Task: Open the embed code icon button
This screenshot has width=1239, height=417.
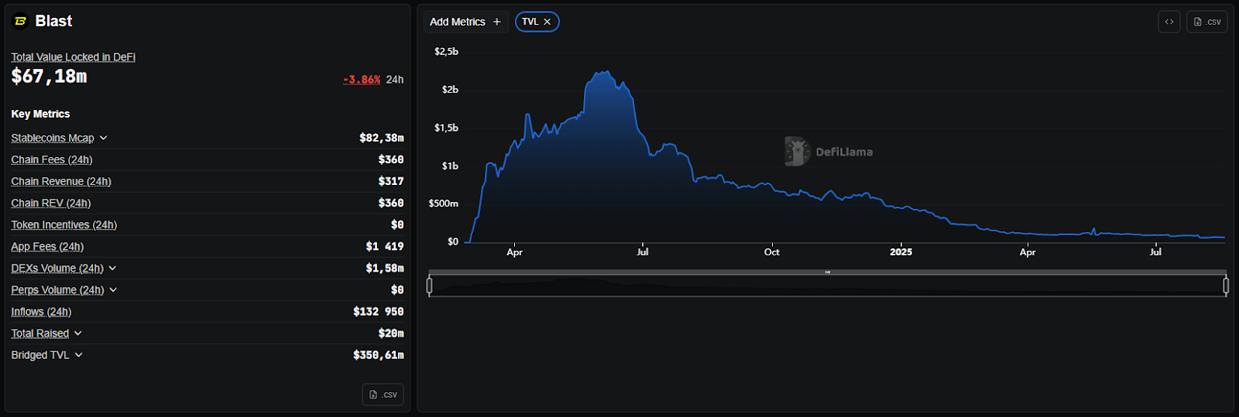Action: point(1169,22)
